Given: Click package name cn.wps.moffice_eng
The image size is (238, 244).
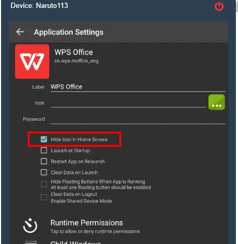Looking at the screenshot, I should pyautogui.click(x=76, y=61).
